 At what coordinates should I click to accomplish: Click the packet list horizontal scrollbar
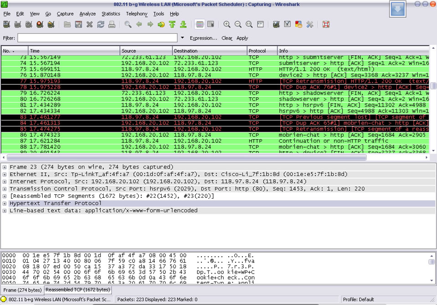click(187, 158)
